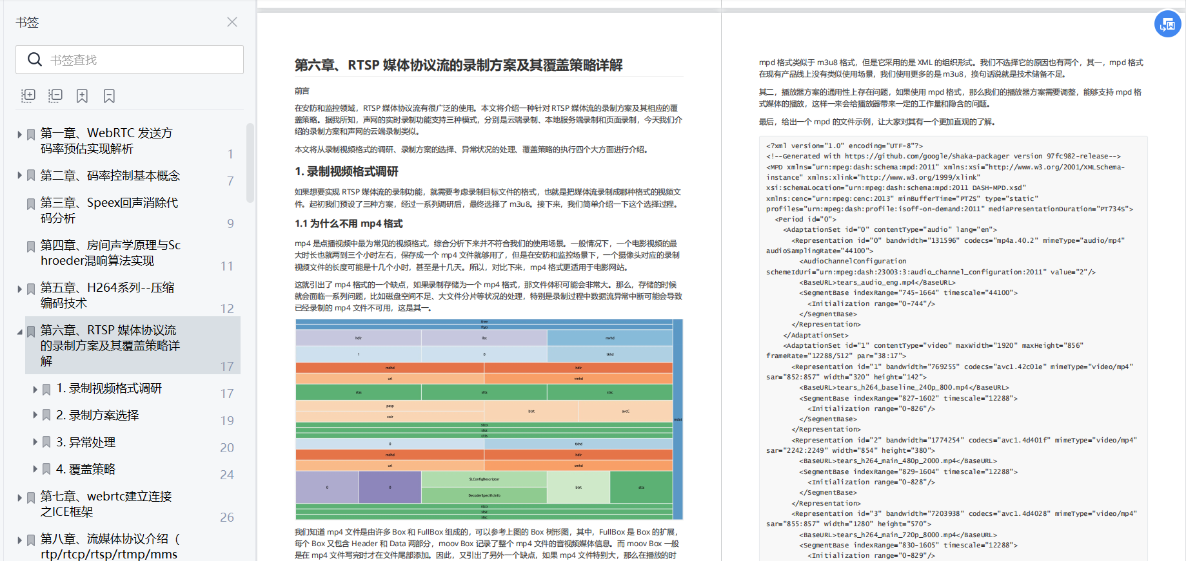This screenshot has width=1186, height=561.
Task: Select bookmark 第六章、RTSP 媒体协议流的录制方案
Action: pyautogui.click(x=110, y=345)
